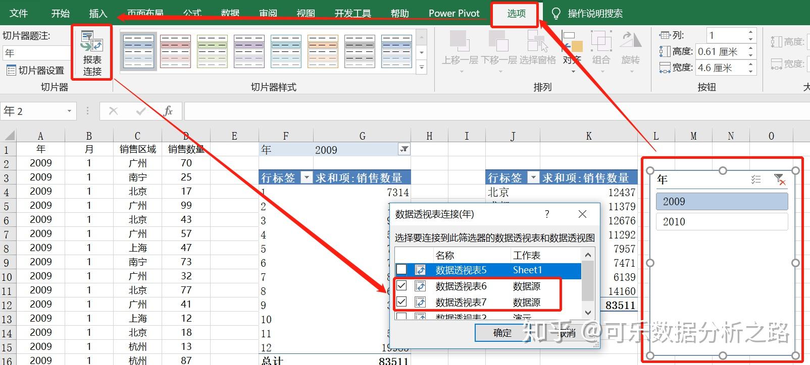Viewport: 810px width, 365px height.
Task: Open Slicer Settings (切片器设置)
Action: [35, 71]
